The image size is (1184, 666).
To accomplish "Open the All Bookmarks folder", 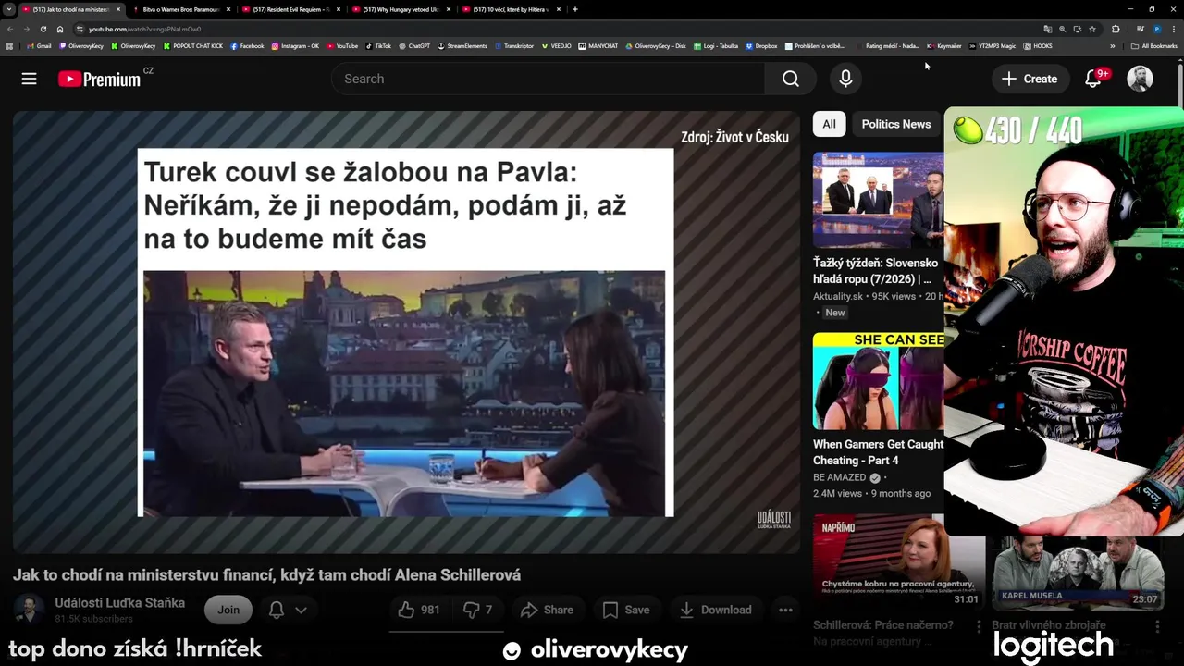I will coord(1153,45).
